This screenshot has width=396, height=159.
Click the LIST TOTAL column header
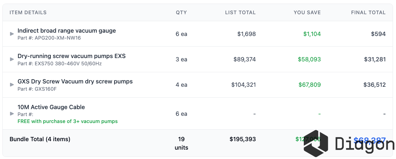click(x=240, y=13)
